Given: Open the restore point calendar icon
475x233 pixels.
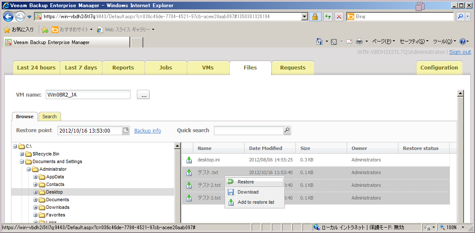Looking at the screenshot, I should (126, 130).
